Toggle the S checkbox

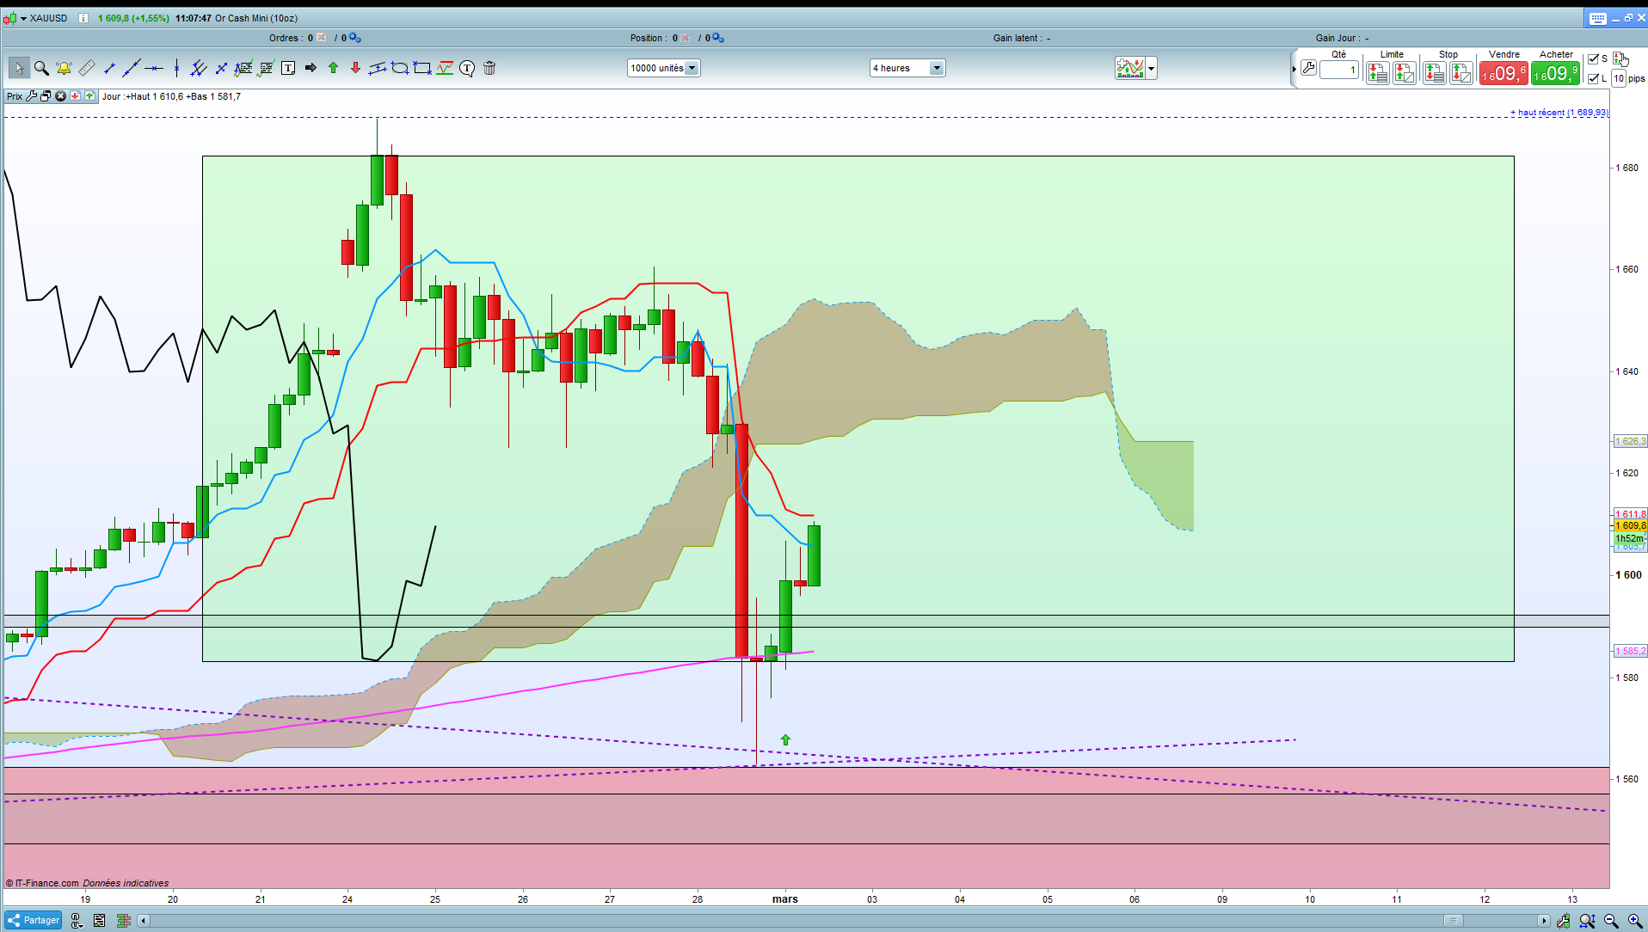click(x=1593, y=58)
